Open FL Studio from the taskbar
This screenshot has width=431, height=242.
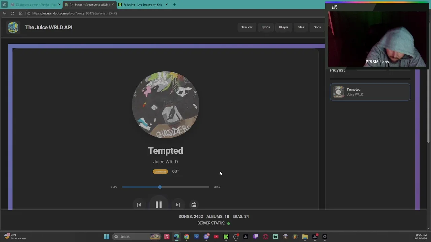[x=295, y=237]
